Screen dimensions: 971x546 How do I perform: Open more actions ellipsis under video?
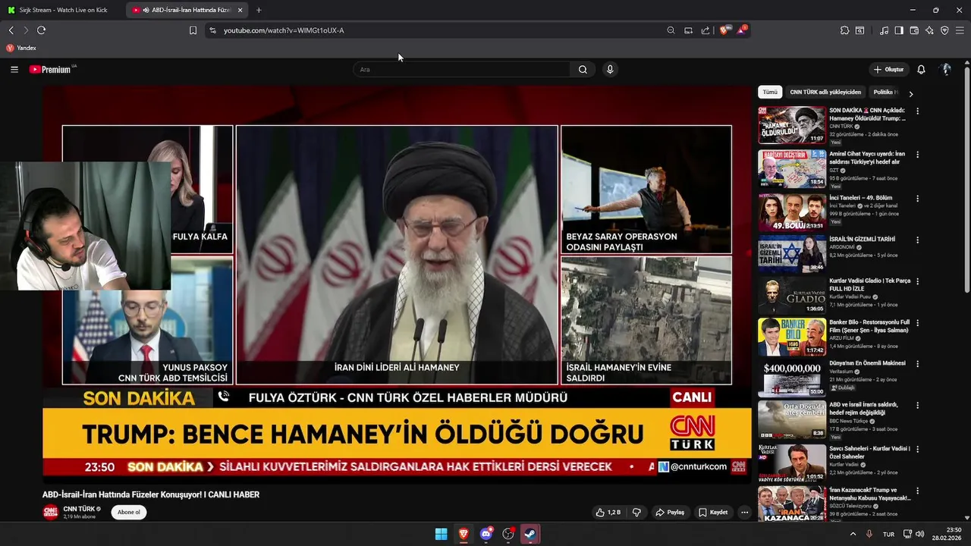tap(744, 513)
